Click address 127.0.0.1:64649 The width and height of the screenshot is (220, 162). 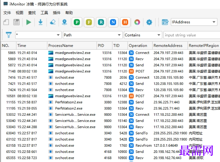click(x=166, y=146)
